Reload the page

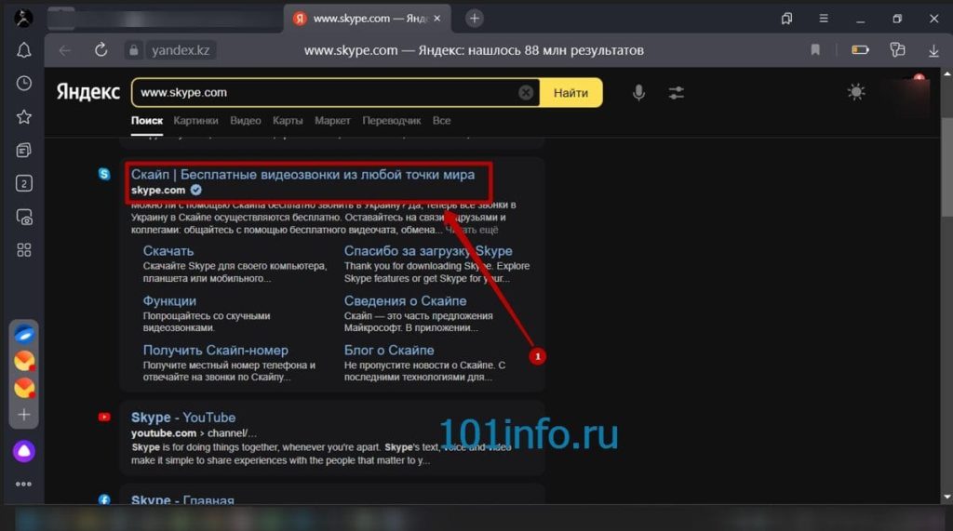tap(101, 50)
